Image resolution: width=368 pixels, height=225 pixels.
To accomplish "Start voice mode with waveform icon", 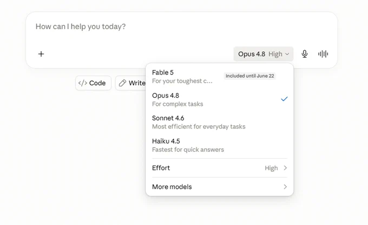I will click(323, 54).
